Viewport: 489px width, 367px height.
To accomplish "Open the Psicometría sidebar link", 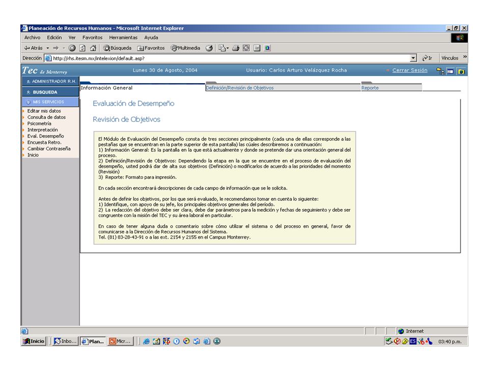I will pyautogui.click(x=39, y=123).
